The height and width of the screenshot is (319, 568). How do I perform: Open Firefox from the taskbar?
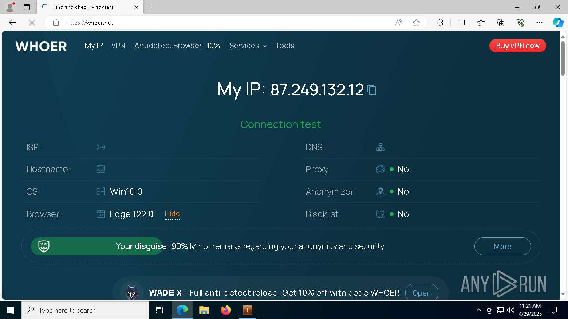[226, 310]
